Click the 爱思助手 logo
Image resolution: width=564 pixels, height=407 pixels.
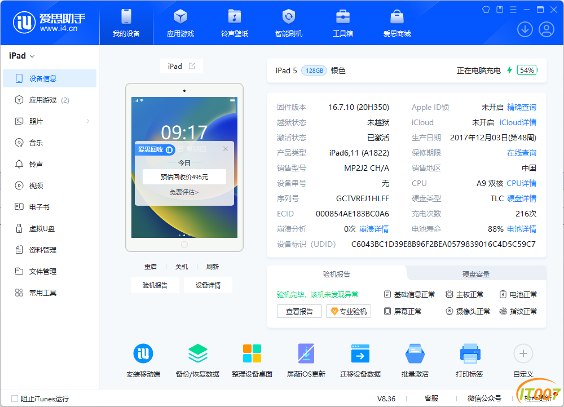coord(49,23)
